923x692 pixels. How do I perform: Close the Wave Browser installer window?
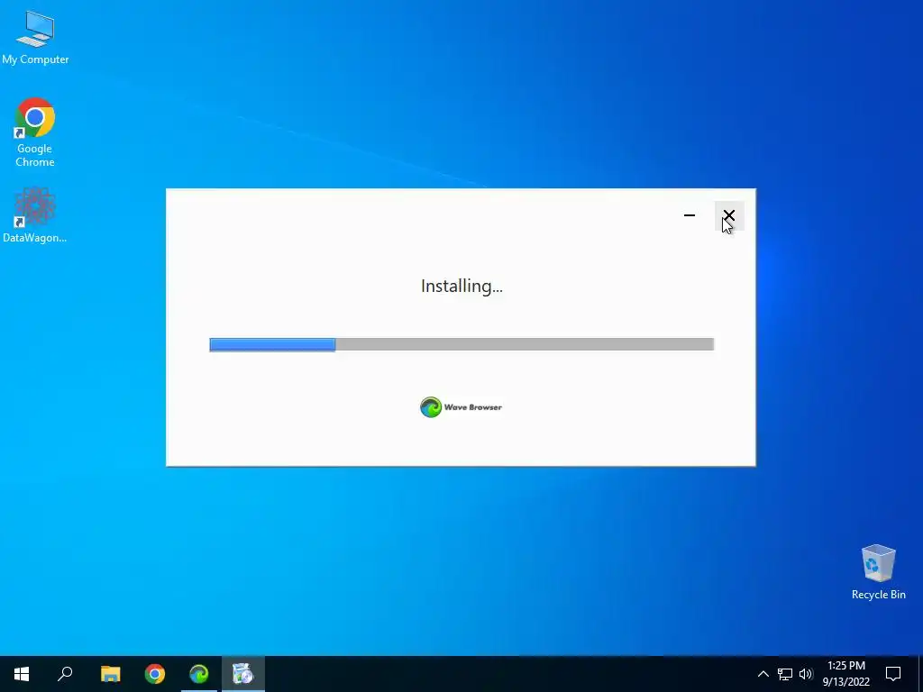[728, 215]
